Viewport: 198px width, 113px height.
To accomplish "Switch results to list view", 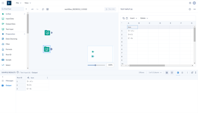I will coord(182,73).
